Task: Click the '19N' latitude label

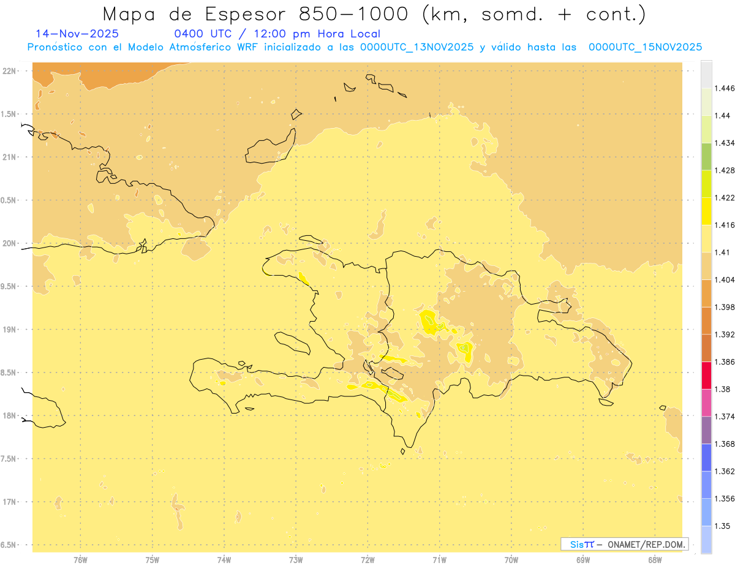Action: pos(9,330)
